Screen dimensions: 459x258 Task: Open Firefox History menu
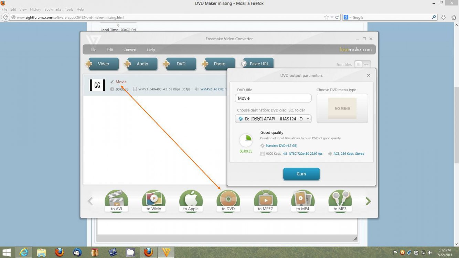pyautogui.click(x=35, y=9)
